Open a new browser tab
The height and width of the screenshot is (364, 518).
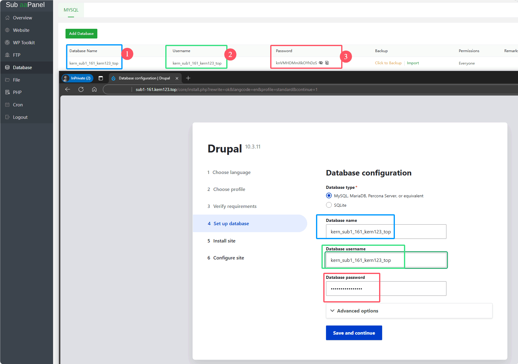click(x=188, y=78)
